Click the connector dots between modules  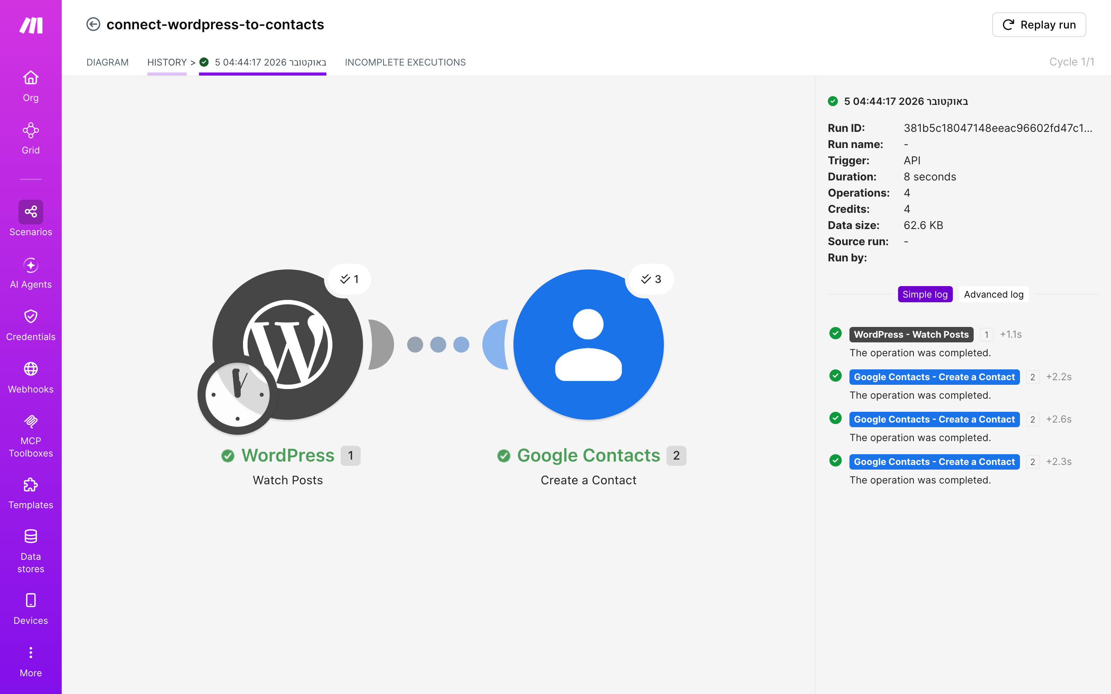click(438, 345)
